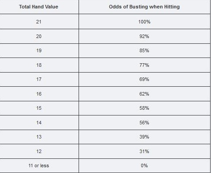Image resolution: width=211 pixels, height=173 pixels.
Task: Click the 85% odds cell
Action: pyautogui.click(x=144, y=50)
